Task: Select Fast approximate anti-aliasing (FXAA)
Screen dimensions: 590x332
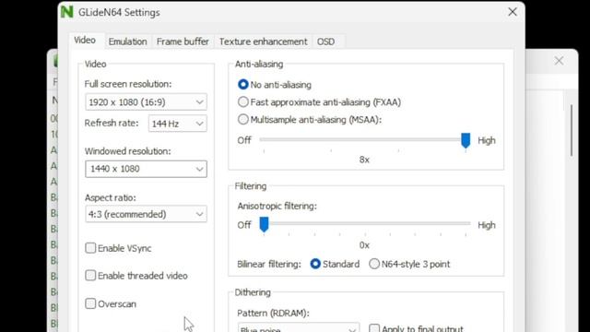Action: pos(243,102)
